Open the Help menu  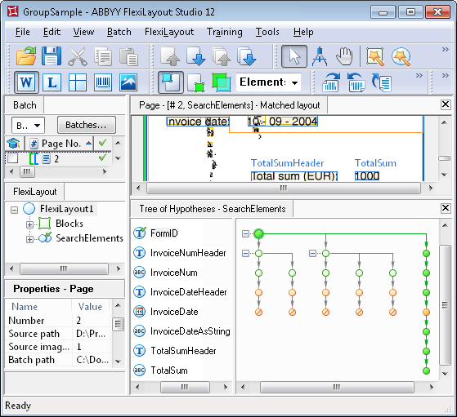click(303, 32)
